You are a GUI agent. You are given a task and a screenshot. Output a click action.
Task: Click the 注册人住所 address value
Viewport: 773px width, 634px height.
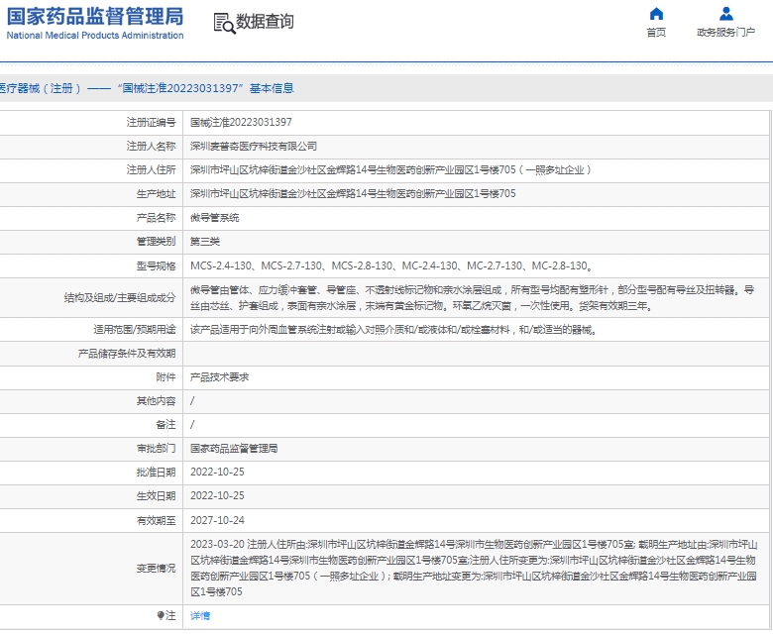point(390,170)
